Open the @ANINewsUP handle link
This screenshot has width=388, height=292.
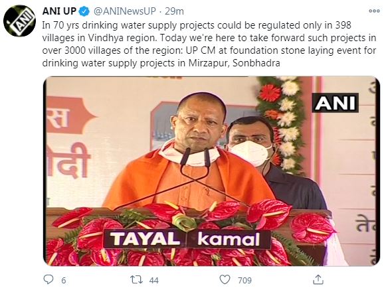[124, 11]
